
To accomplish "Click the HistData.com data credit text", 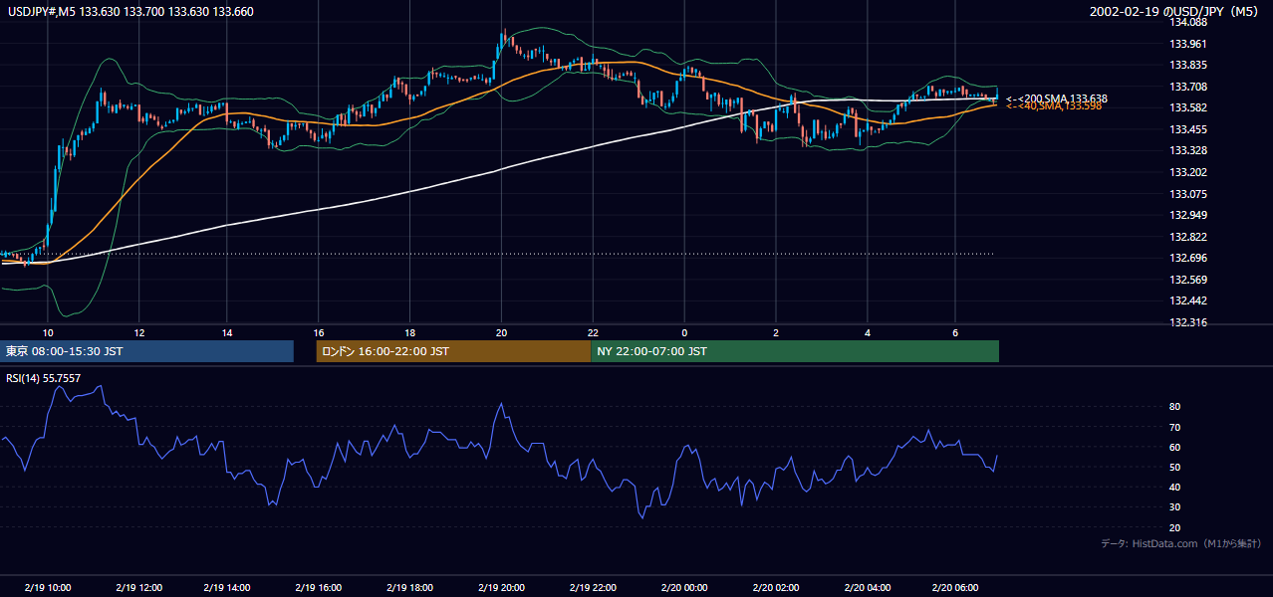I will coord(1181,544).
